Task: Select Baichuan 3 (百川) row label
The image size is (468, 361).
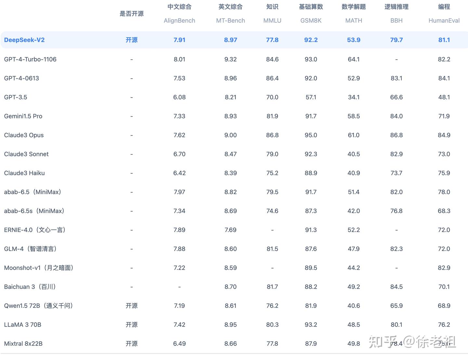Action: point(30,287)
